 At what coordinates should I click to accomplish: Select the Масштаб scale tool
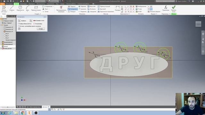(x=91, y=6)
